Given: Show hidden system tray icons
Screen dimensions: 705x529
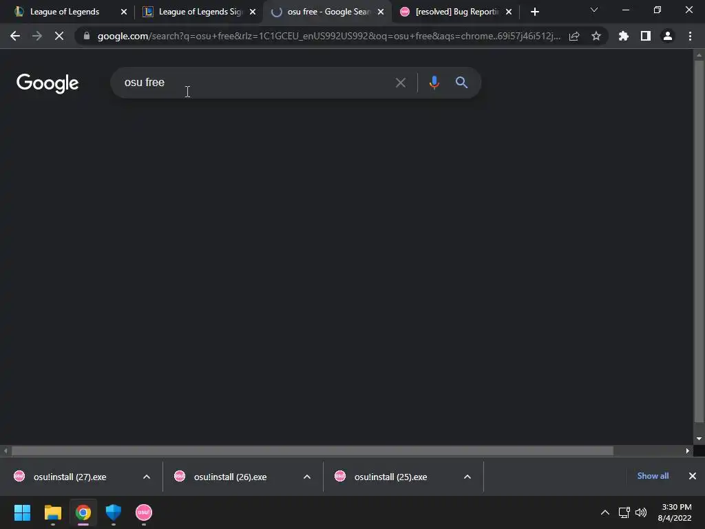Looking at the screenshot, I should pyautogui.click(x=605, y=512).
